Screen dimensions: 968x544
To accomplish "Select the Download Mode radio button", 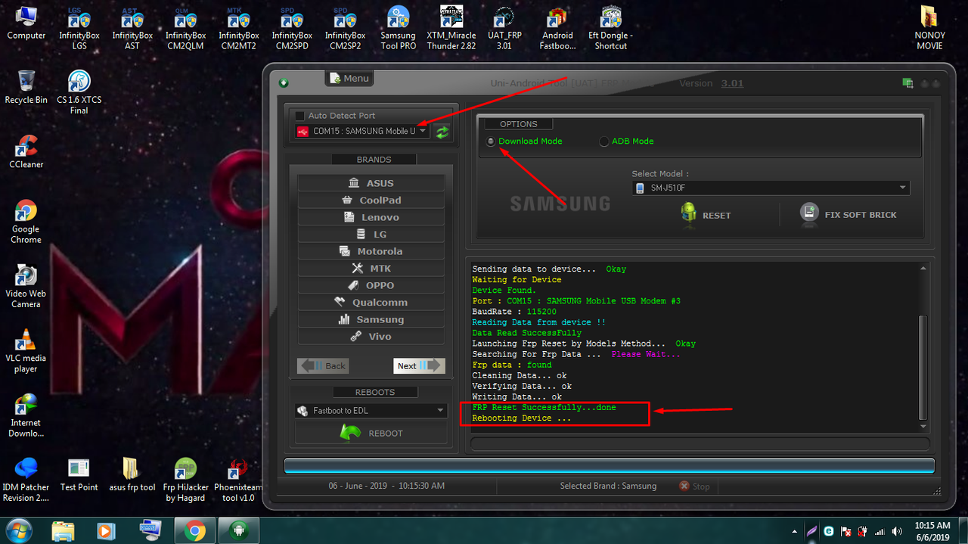I will point(491,141).
